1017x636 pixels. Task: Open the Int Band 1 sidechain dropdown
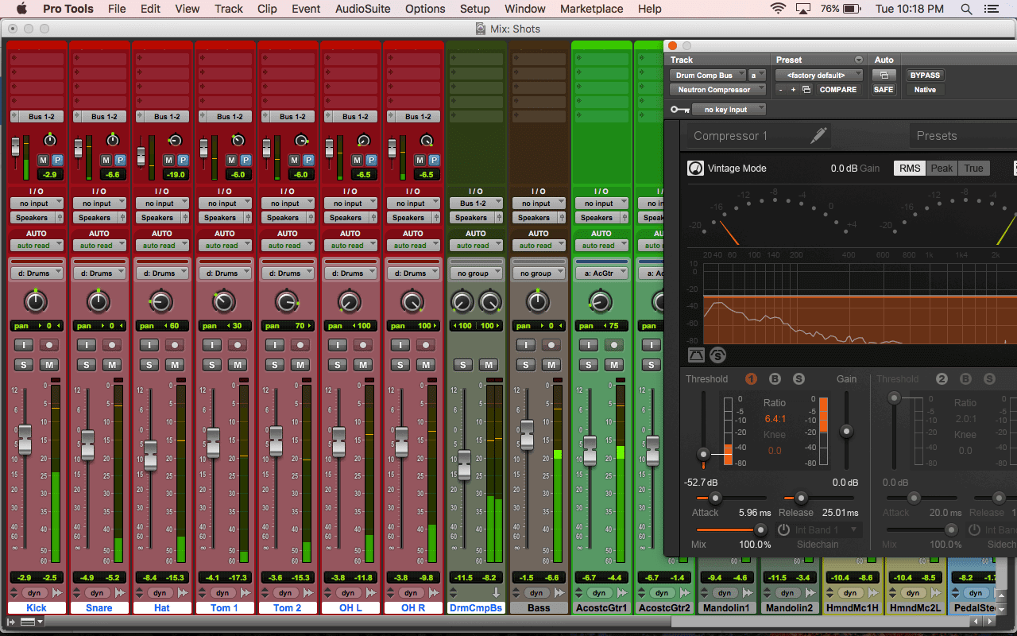827,529
